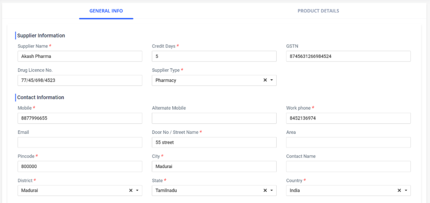This screenshot has height=203, width=430.
Task: Clear the District selection
Action: (x=131, y=190)
